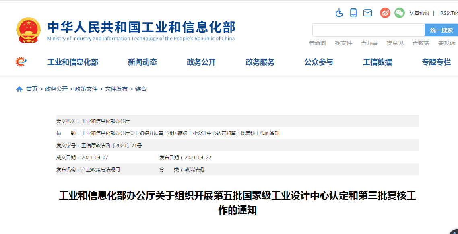This screenshot has width=458, height=234.
Task: Choose the 找文件 search filter
Action: [x=343, y=43]
